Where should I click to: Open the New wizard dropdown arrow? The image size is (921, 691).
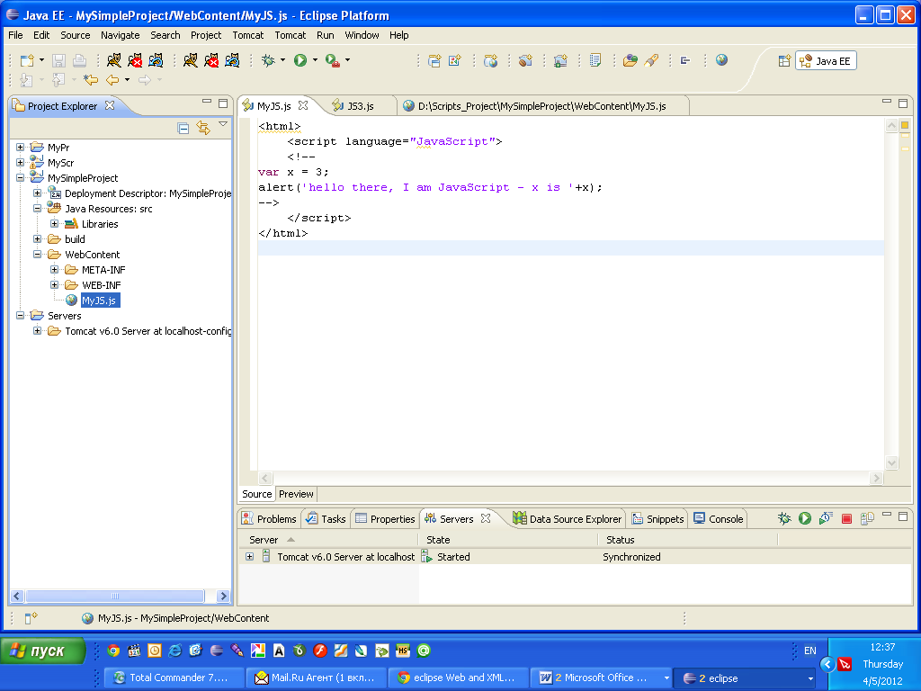(41, 60)
